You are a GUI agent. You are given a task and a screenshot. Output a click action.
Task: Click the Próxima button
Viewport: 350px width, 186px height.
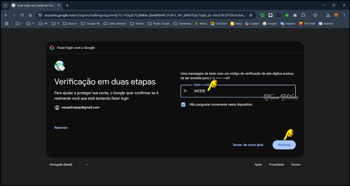[x=284, y=145]
